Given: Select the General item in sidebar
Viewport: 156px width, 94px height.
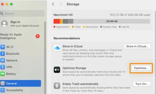Looking at the screenshot, I should [20, 83].
